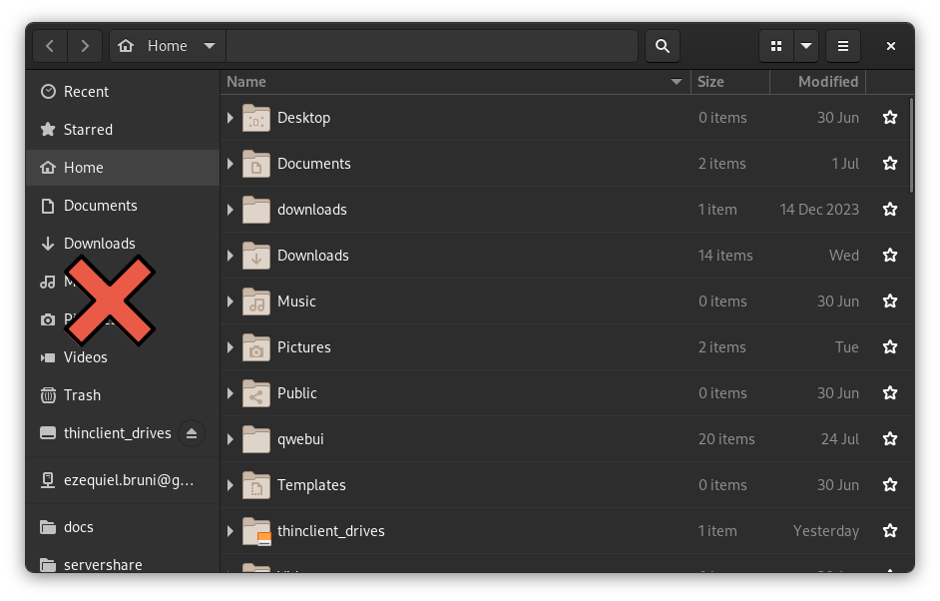Select Recent in the sidebar
Viewport: 940px width, 601px height.
[87, 91]
